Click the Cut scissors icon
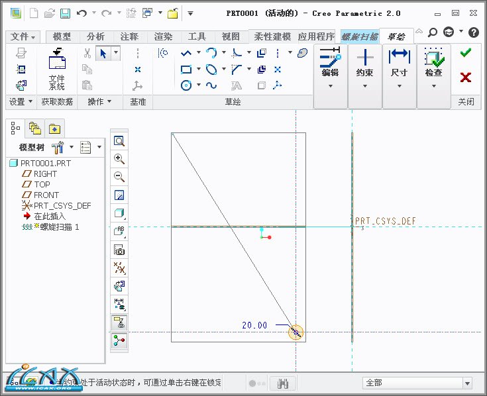487x396 pixels. (87, 54)
